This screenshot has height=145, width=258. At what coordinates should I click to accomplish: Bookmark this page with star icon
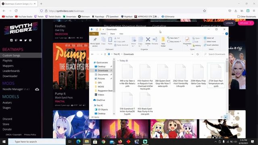[x=204, y=11]
